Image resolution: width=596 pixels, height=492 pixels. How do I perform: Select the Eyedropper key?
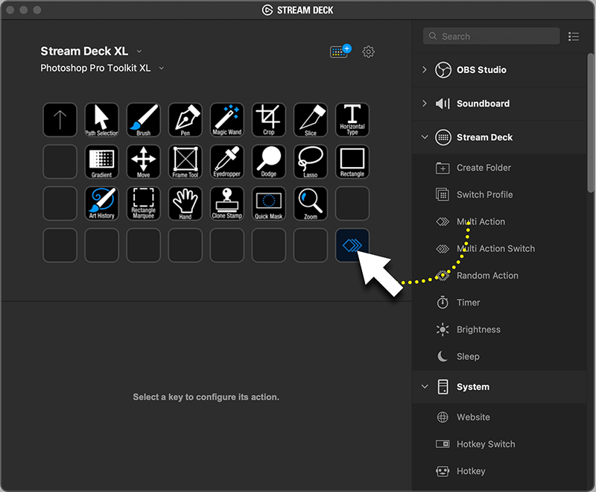tap(227, 162)
